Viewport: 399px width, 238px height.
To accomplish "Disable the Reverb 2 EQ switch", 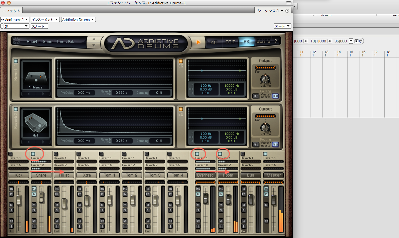I will coord(181,109).
